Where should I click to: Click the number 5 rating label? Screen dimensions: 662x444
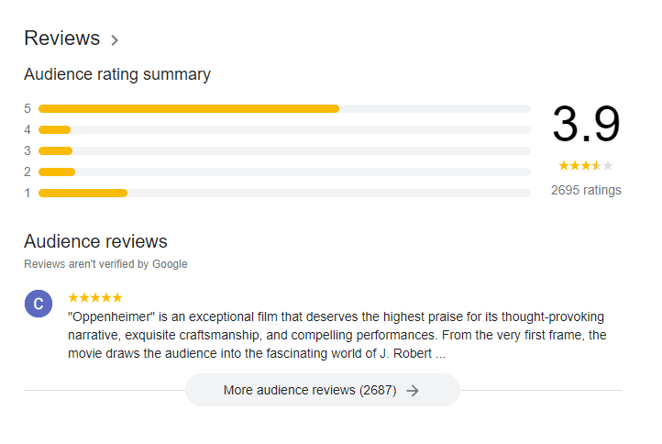[28, 108]
